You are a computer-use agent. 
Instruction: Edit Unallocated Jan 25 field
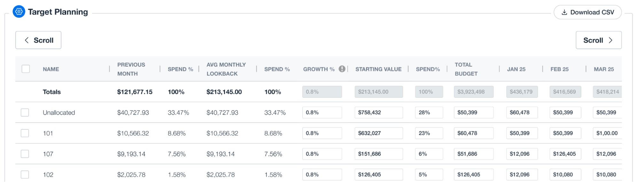click(522, 113)
